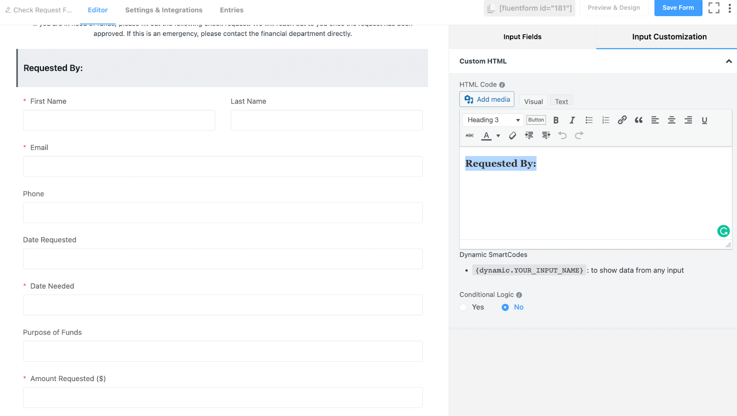Open the three-dot more options menu
Image resolution: width=737 pixels, height=416 pixels.
click(x=730, y=8)
